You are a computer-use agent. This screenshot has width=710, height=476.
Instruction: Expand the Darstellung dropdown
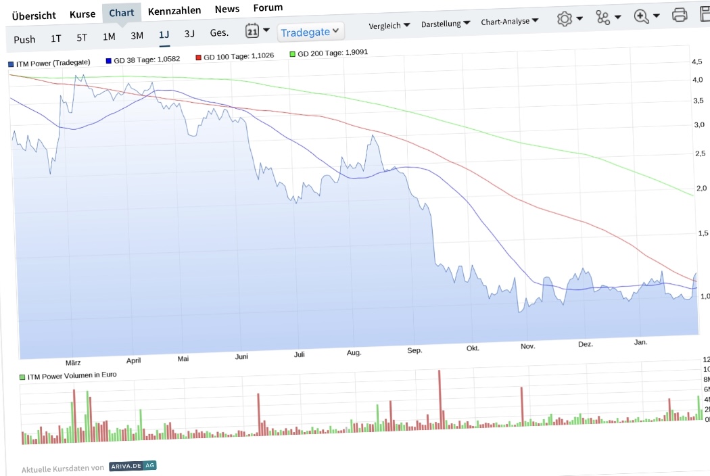(446, 24)
